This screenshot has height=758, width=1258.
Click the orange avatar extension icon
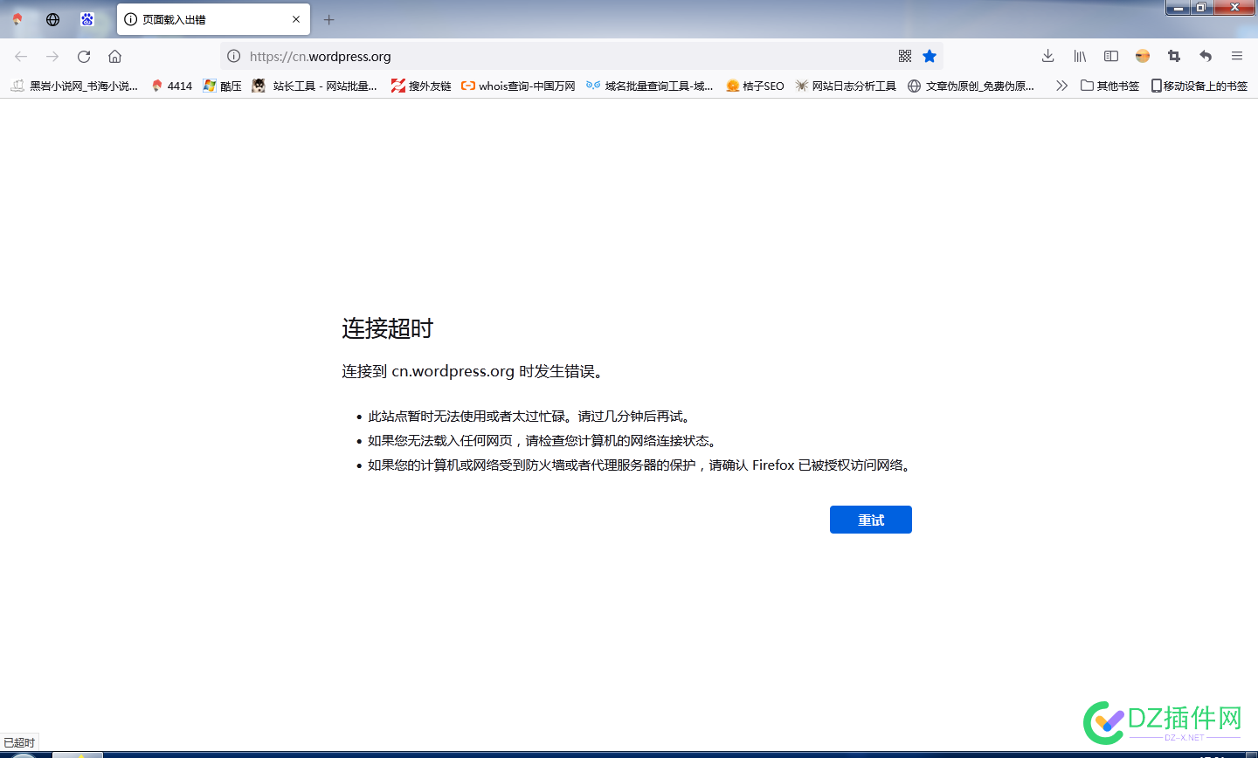[x=1143, y=56]
